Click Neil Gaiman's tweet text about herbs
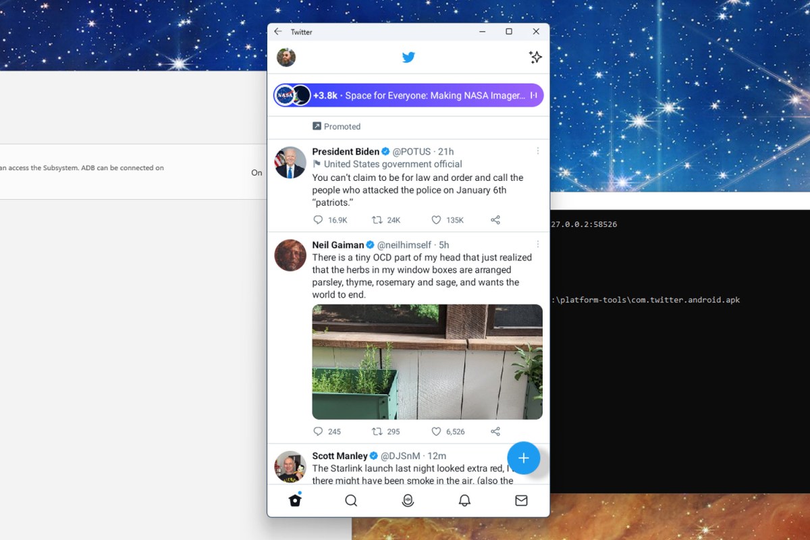810x540 pixels. 422,276
